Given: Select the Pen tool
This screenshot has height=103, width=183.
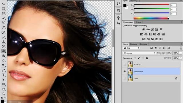Looking at the screenshot, I should click(x=3, y=70).
